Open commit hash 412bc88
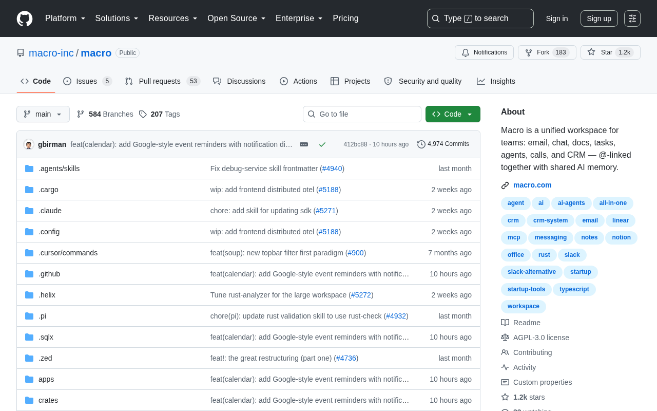657x411 pixels. click(x=355, y=144)
